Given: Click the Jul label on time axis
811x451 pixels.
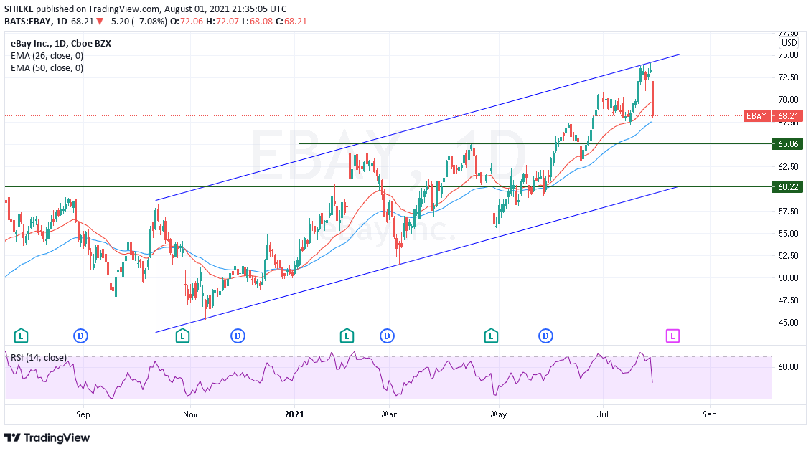Looking at the screenshot, I should [603, 414].
